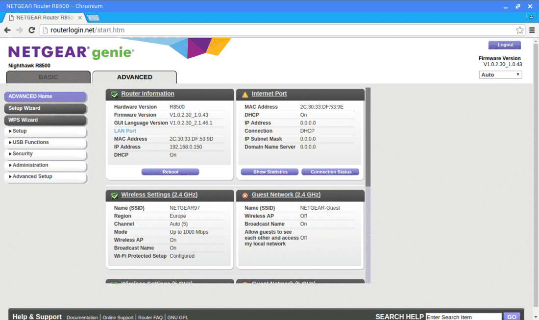Viewport: 539px width, 320px height.
Task: Click the Region value Europe
Action: 178,216
